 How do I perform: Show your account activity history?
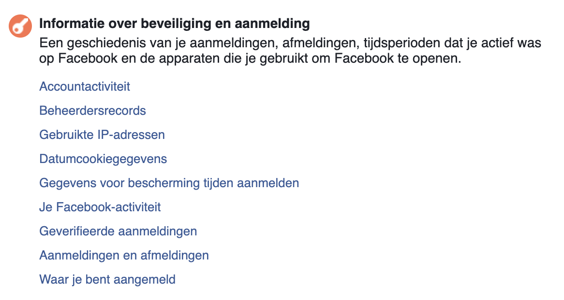pyautogui.click(x=85, y=87)
